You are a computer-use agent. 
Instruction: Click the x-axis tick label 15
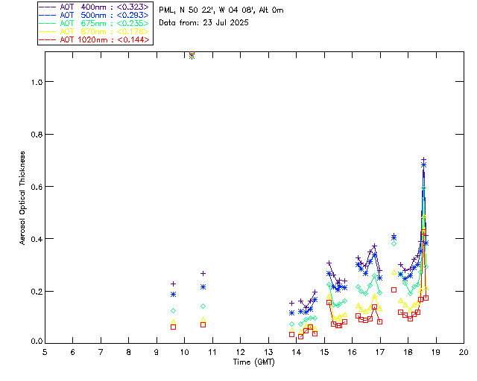click(324, 352)
